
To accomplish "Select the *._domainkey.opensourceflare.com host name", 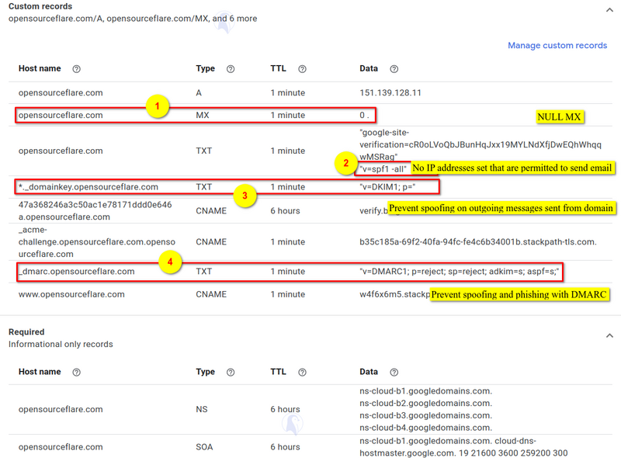I will [x=88, y=187].
